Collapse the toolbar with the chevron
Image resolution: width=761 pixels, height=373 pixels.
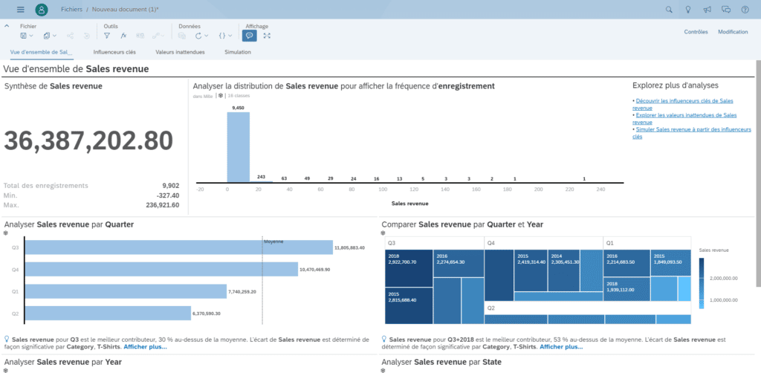pos(7,26)
